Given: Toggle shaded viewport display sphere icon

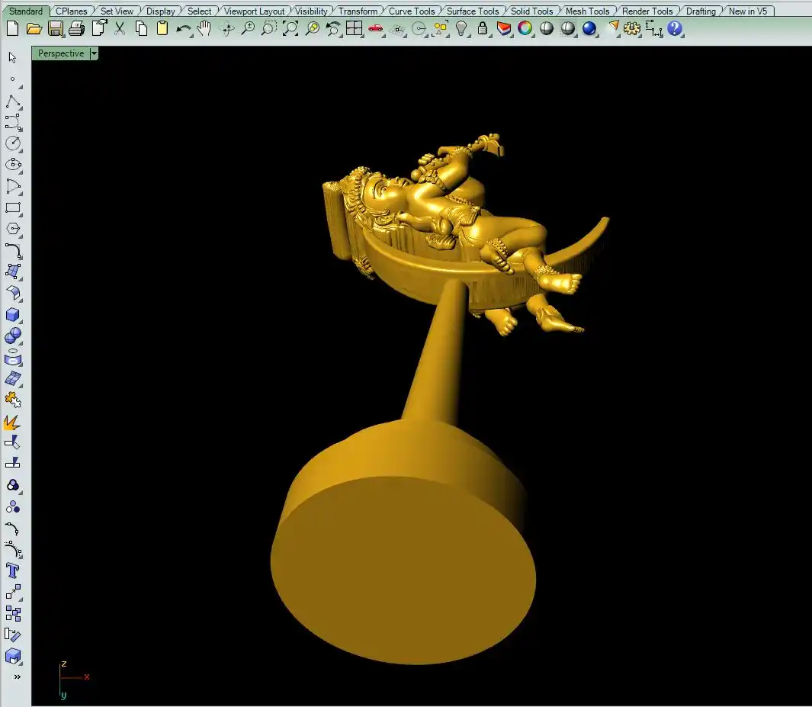Looking at the screenshot, I should click(x=547, y=29).
